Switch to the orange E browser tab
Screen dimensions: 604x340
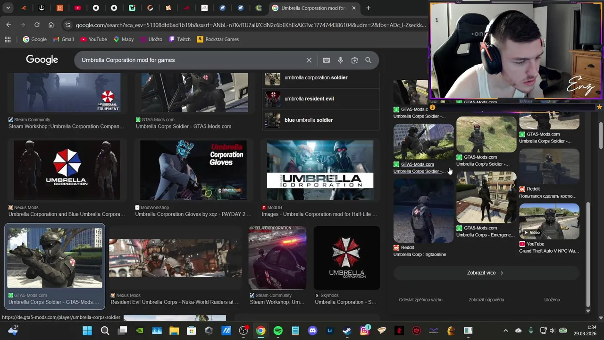[59, 8]
